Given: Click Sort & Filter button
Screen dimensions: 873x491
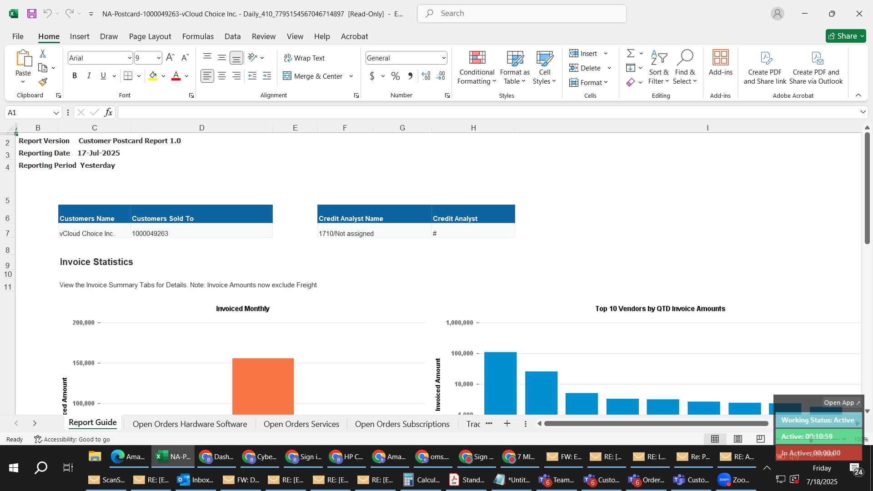Looking at the screenshot, I should [x=659, y=67].
